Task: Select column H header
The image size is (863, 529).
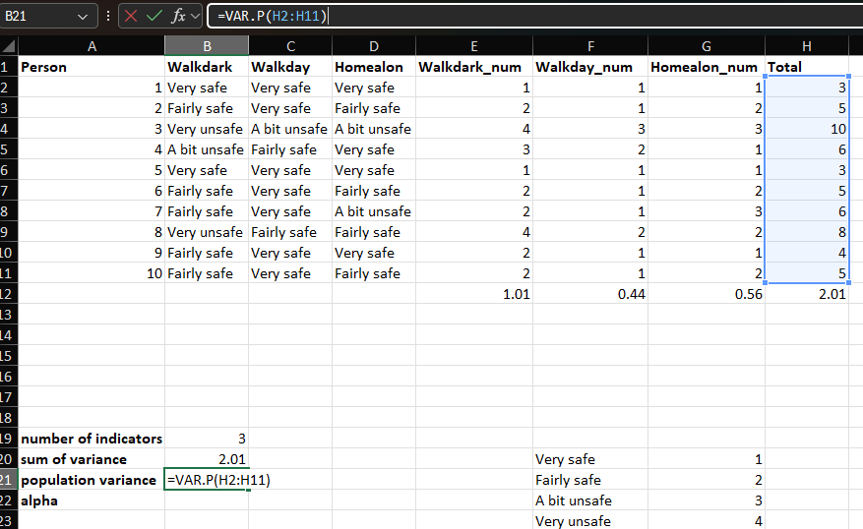Action: pos(807,46)
